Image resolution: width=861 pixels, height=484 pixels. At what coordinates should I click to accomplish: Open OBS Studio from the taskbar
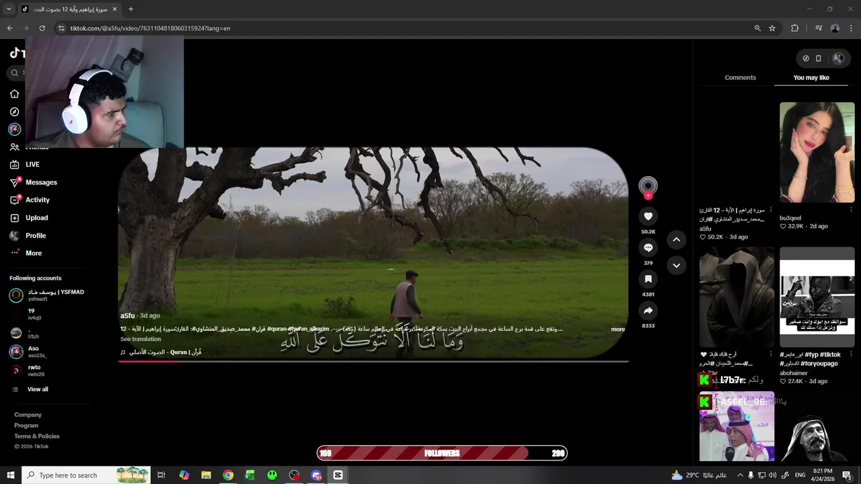click(x=294, y=475)
